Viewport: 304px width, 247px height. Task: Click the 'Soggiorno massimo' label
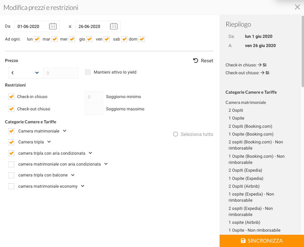tap(125, 109)
